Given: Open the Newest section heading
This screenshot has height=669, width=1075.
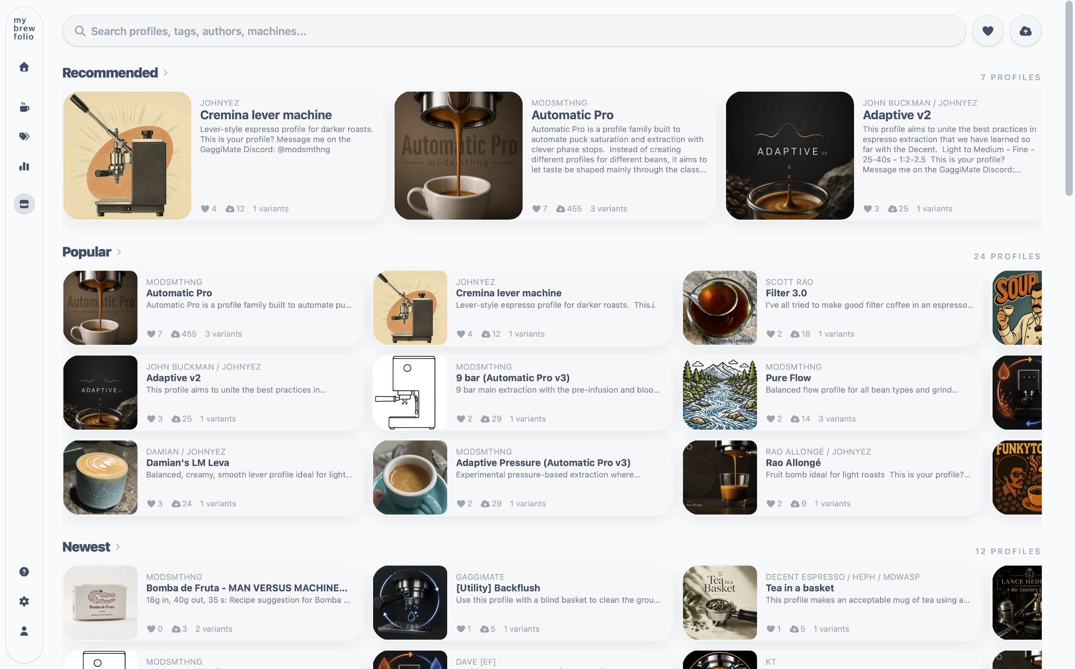Looking at the screenshot, I should click(x=86, y=547).
